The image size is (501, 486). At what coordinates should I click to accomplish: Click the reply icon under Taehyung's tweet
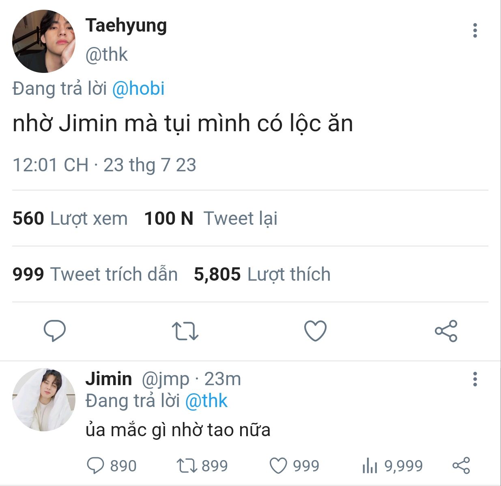pyautogui.click(x=55, y=330)
